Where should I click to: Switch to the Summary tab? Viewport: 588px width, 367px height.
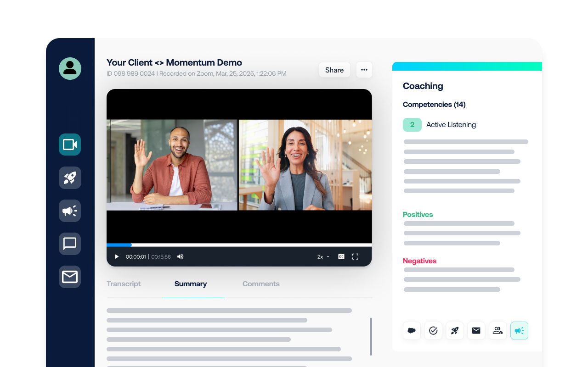pos(191,284)
